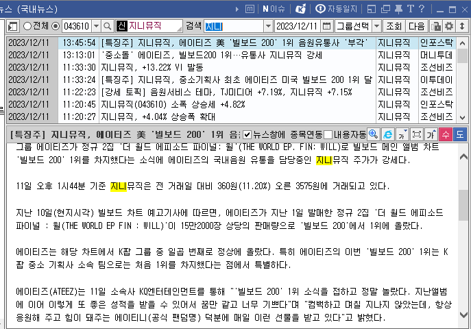
Task: Click the duplicate window icon
Action: click(385, 9)
